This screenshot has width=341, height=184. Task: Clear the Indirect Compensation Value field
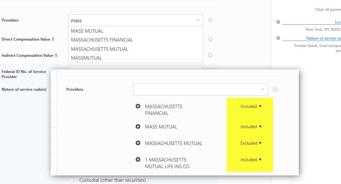click(x=210, y=56)
